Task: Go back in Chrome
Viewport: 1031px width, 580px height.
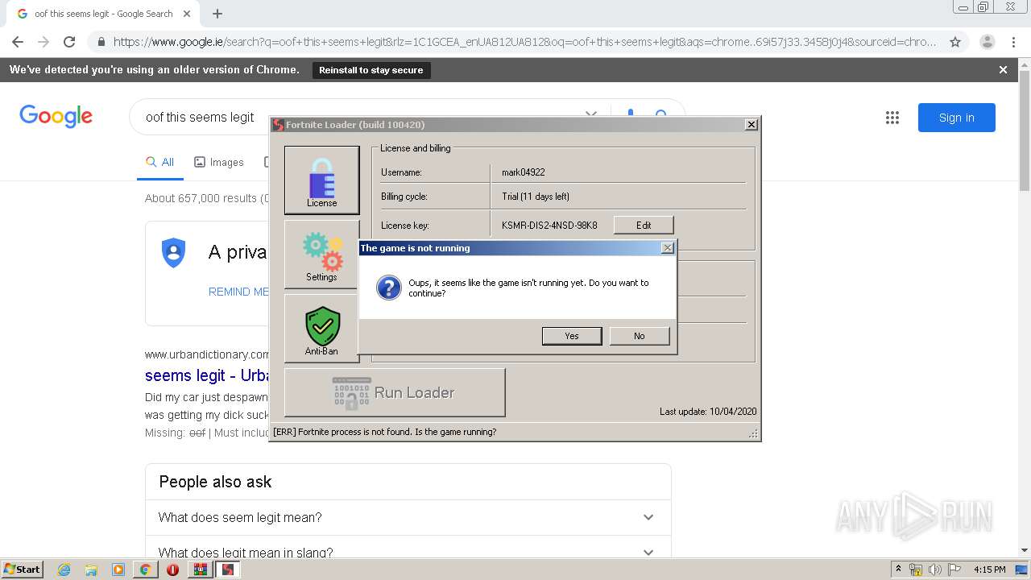Action: (x=18, y=42)
